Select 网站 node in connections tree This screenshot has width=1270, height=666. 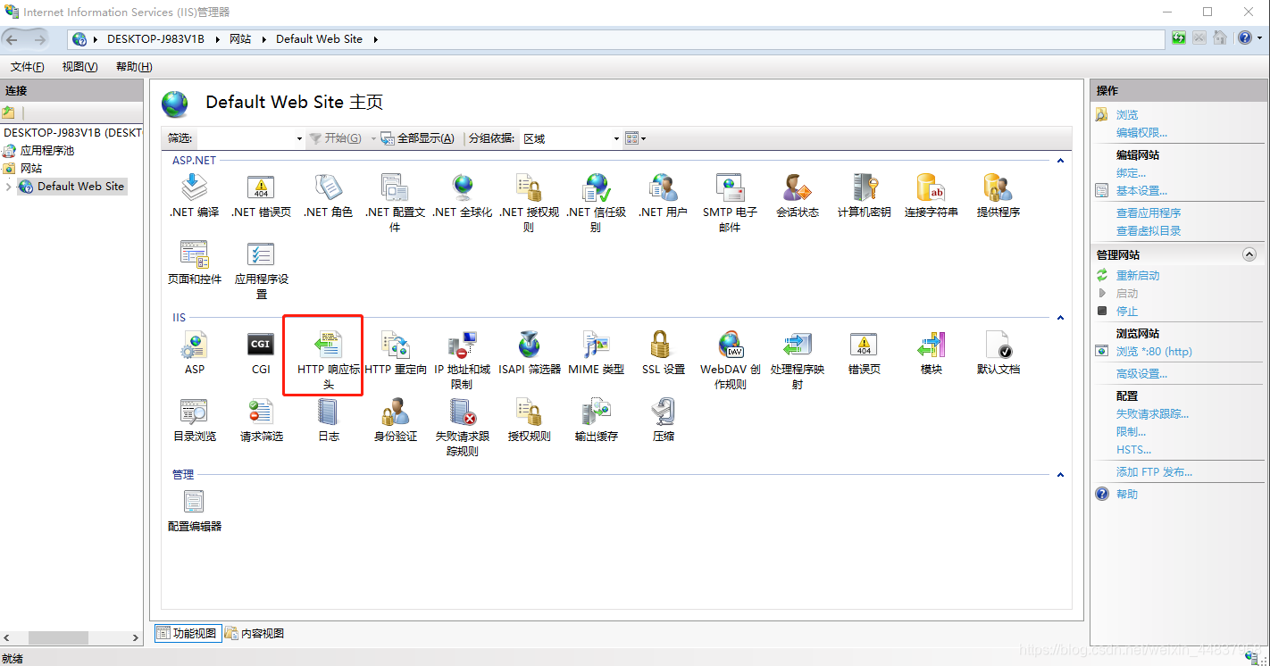coord(31,169)
